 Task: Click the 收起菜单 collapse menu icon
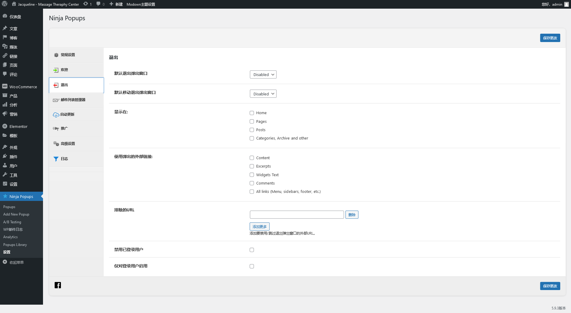[x=5, y=262]
